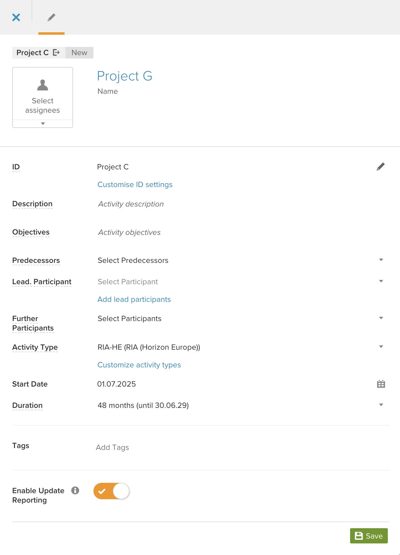Image resolution: width=400 pixels, height=555 pixels.
Task: Open the Start Date calendar icon
Action: point(381,384)
